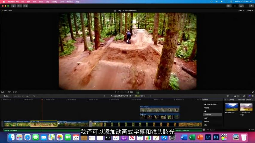
Task: Open the Clip menu in menu bar
Action: point(47,2)
